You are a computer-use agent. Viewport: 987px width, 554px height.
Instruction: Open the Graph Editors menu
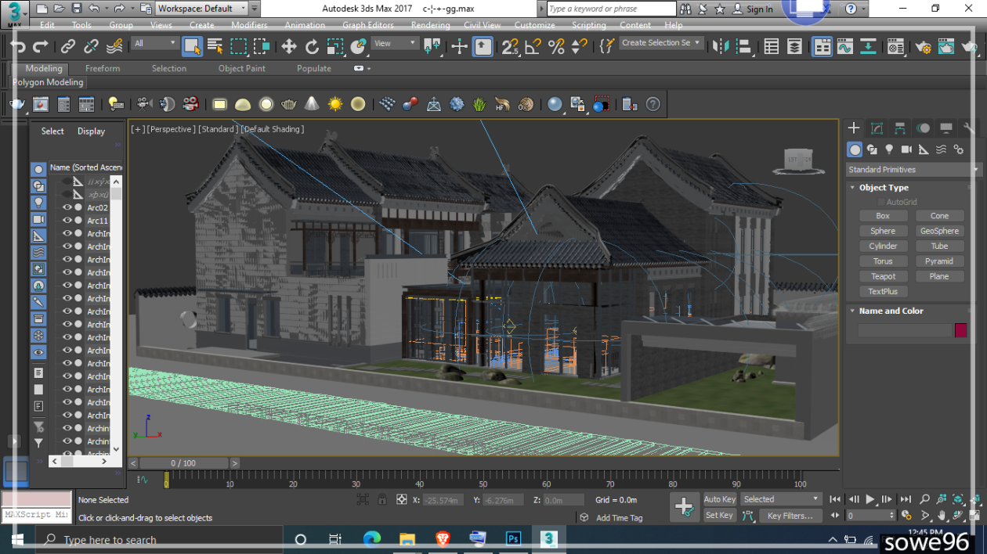pyautogui.click(x=368, y=25)
